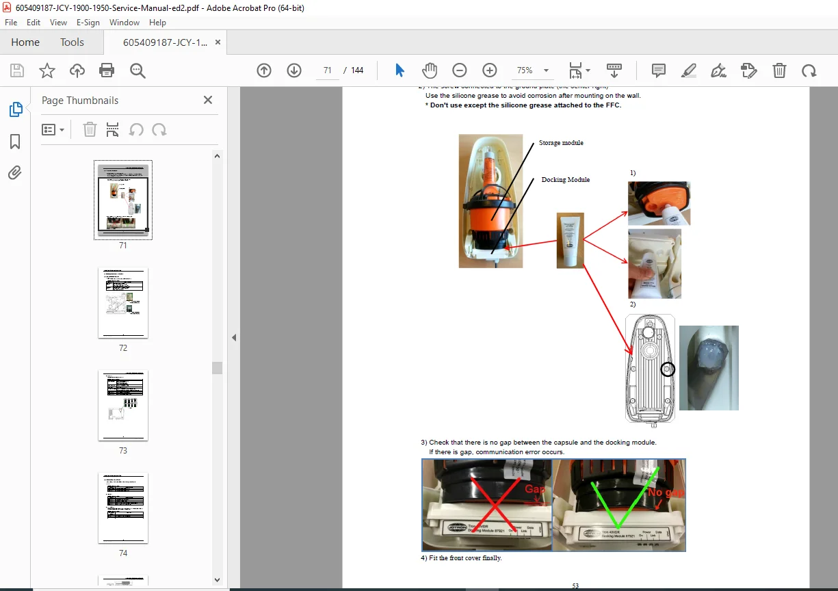
Task: Rotate the page with toolbar icon
Action: coord(809,70)
